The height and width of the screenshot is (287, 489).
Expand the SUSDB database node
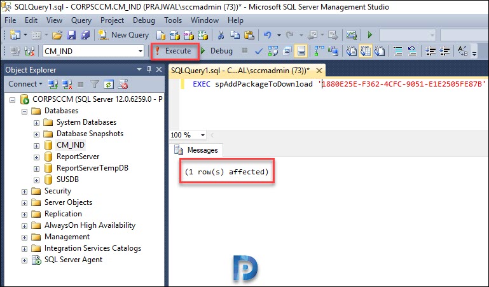(36, 180)
